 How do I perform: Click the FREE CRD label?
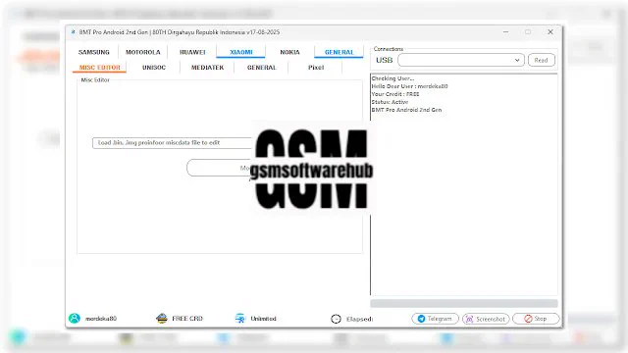click(187, 319)
